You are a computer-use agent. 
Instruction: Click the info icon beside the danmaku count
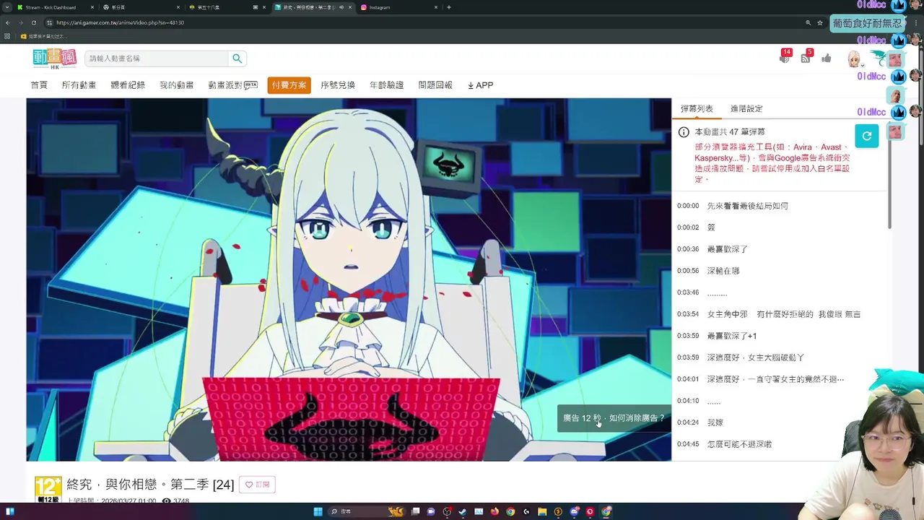[x=684, y=132]
